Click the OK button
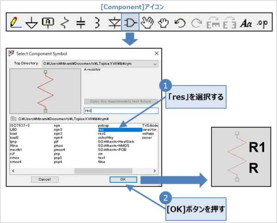Image resolution: width=277 pixels, height=223 pixels. pyautogui.click(x=123, y=180)
